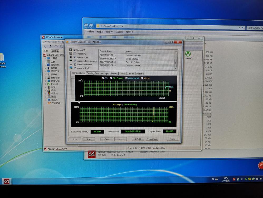Click the Stop button
This screenshot has height=198, width=263.
89,139
